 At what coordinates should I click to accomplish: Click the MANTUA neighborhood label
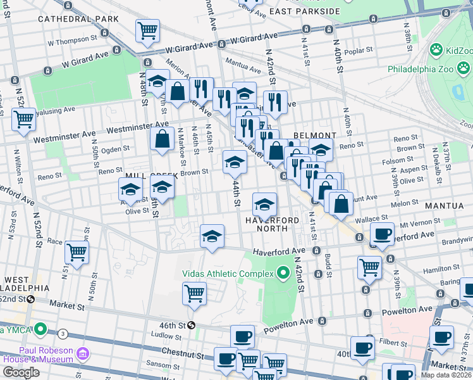click(x=445, y=206)
